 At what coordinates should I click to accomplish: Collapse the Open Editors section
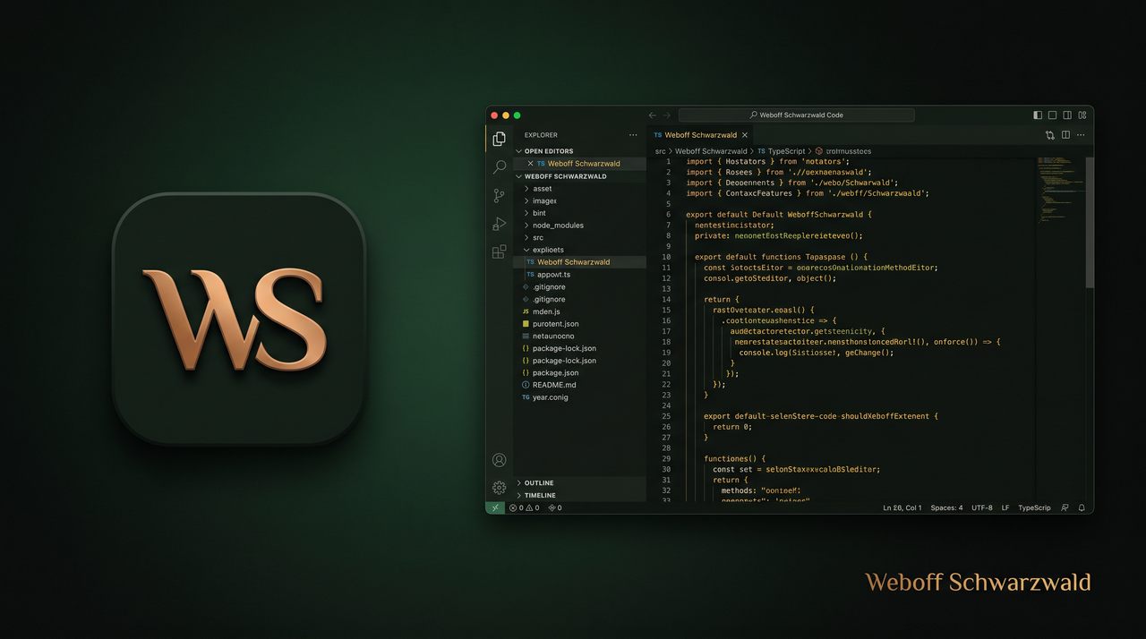click(518, 151)
